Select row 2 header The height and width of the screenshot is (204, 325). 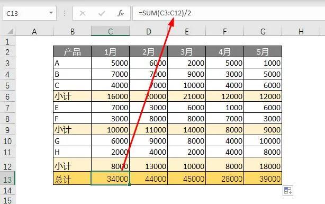click(7, 52)
